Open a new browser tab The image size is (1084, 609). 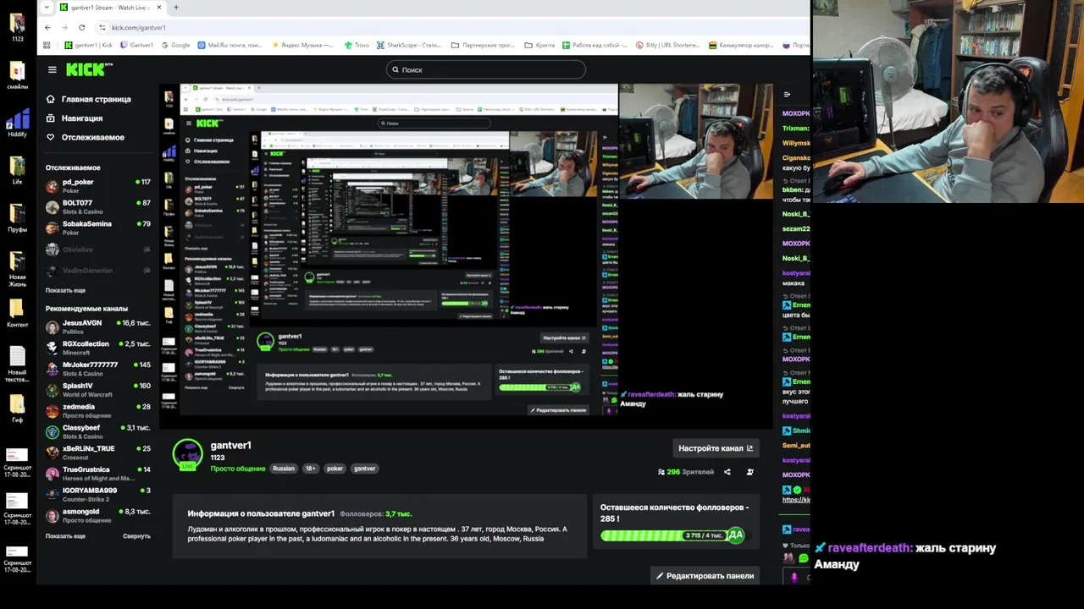coord(176,8)
